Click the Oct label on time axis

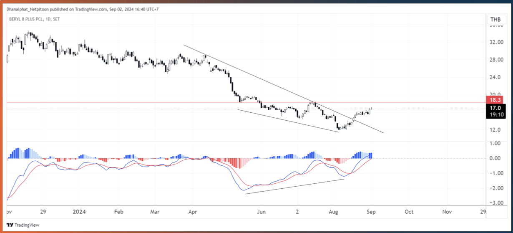409,212
